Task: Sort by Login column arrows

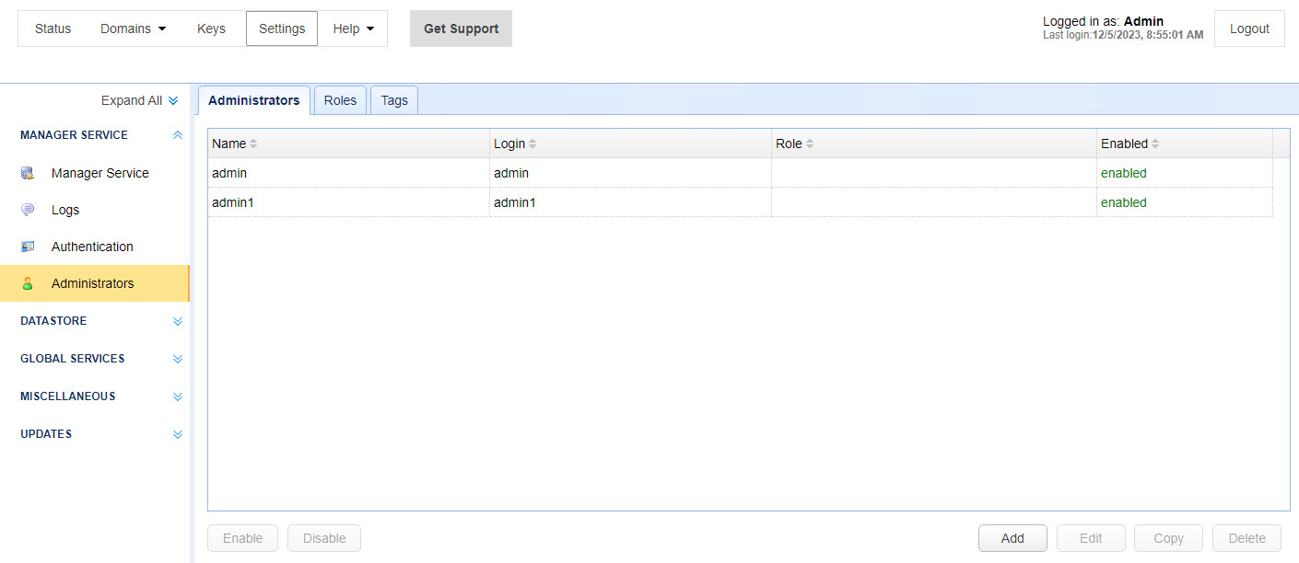Action: pos(532,144)
